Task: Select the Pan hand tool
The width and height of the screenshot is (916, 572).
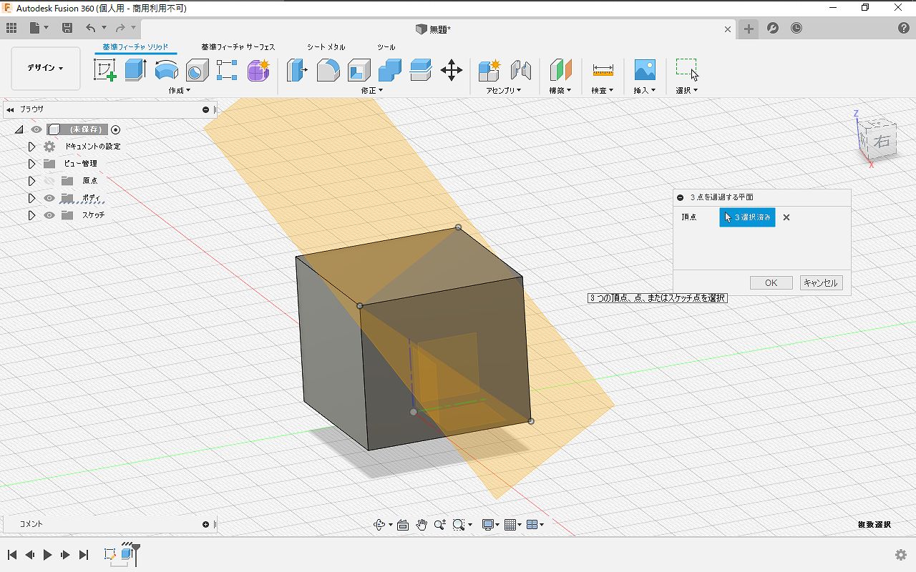Action: [422, 525]
